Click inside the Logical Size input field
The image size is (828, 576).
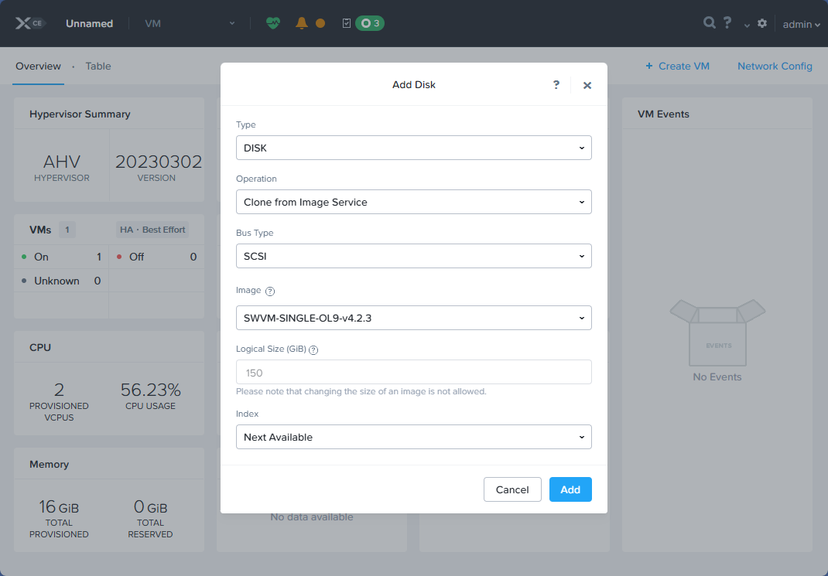(x=413, y=372)
